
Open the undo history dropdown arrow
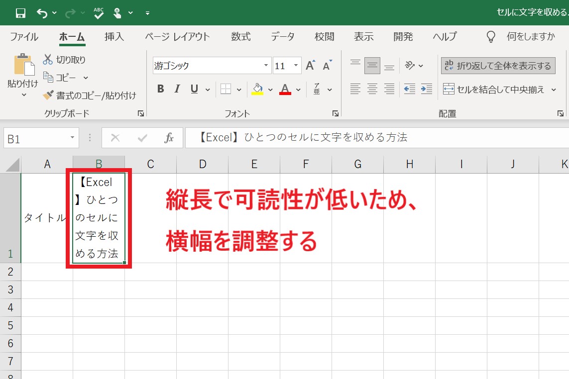coord(54,13)
